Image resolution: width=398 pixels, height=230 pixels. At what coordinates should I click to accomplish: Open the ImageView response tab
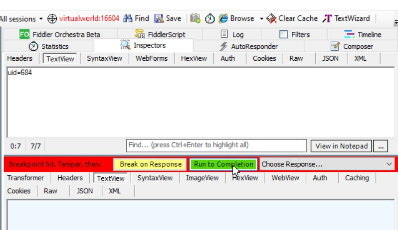click(202, 178)
